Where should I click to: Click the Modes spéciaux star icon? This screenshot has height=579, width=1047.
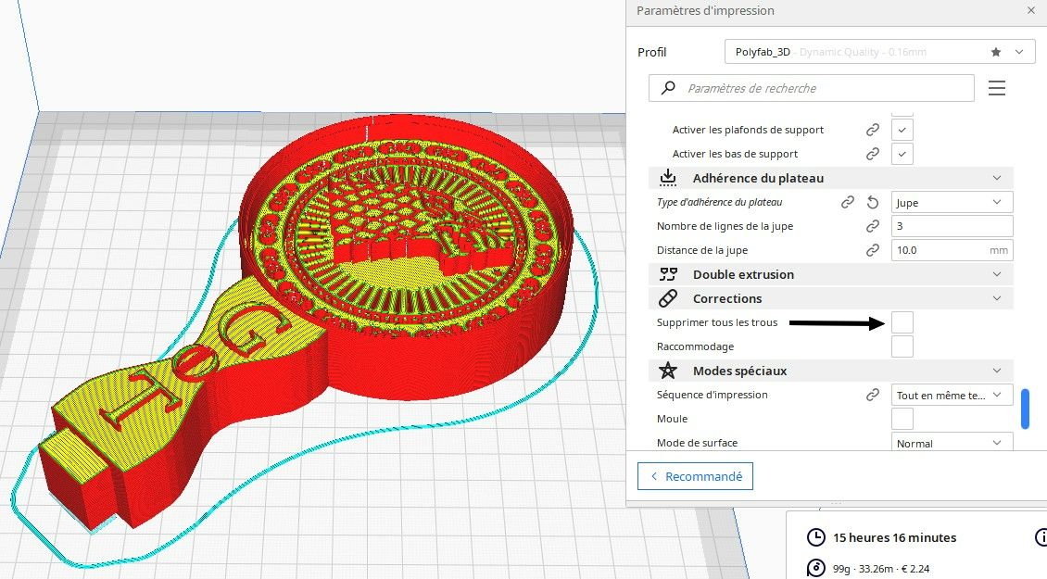668,370
